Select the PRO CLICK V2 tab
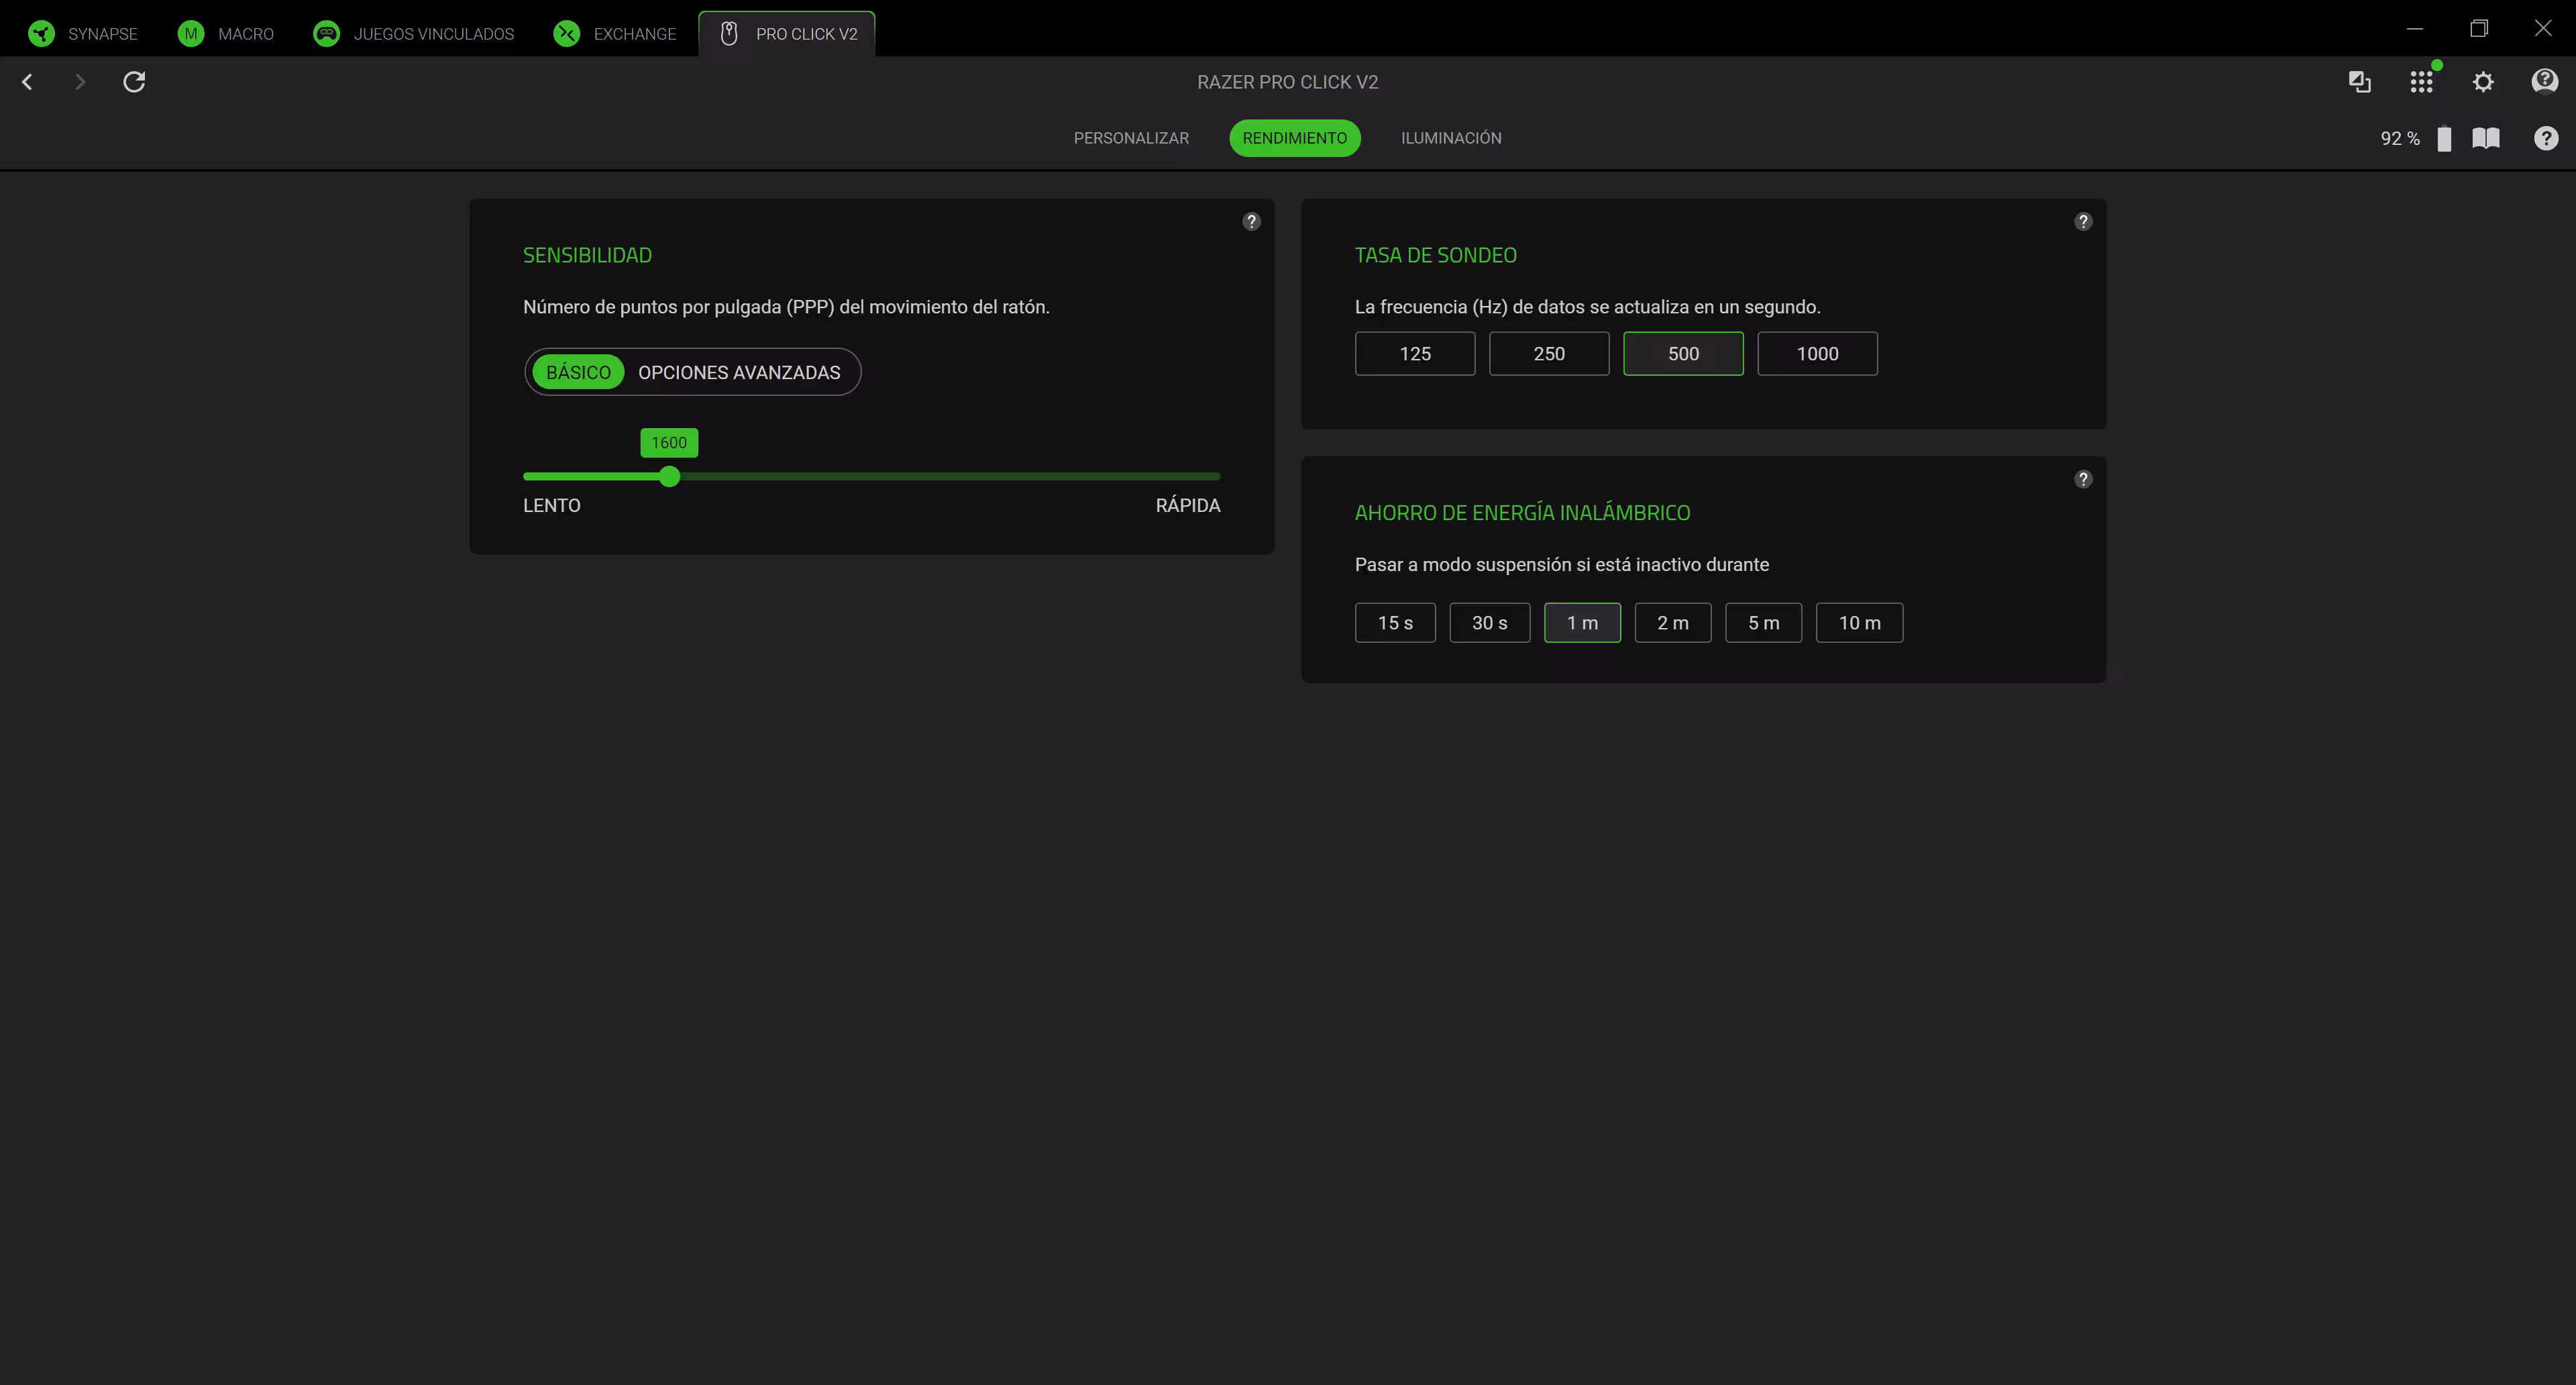The image size is (2576, 1385). pyautogui.click(x=787, y=34)
